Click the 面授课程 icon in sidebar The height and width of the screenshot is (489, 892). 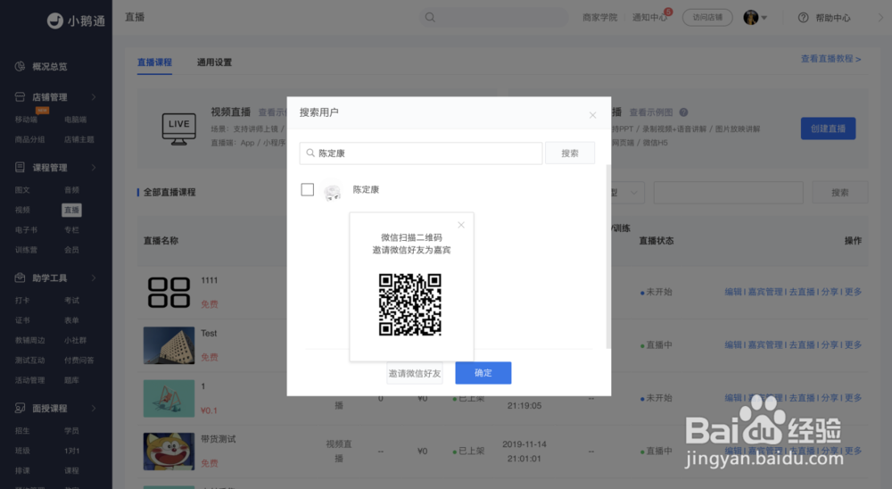(x=20, y=408)
